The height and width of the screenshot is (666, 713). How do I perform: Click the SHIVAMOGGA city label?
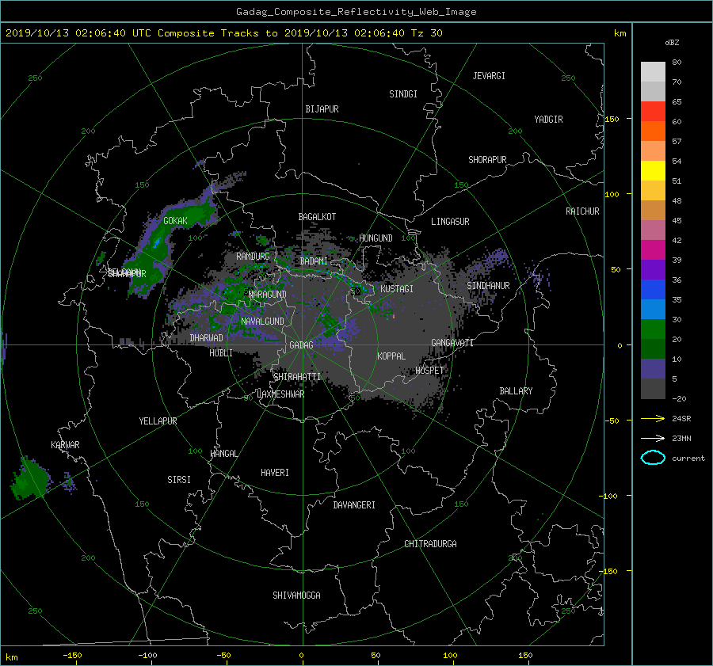[x=296, y=596]
